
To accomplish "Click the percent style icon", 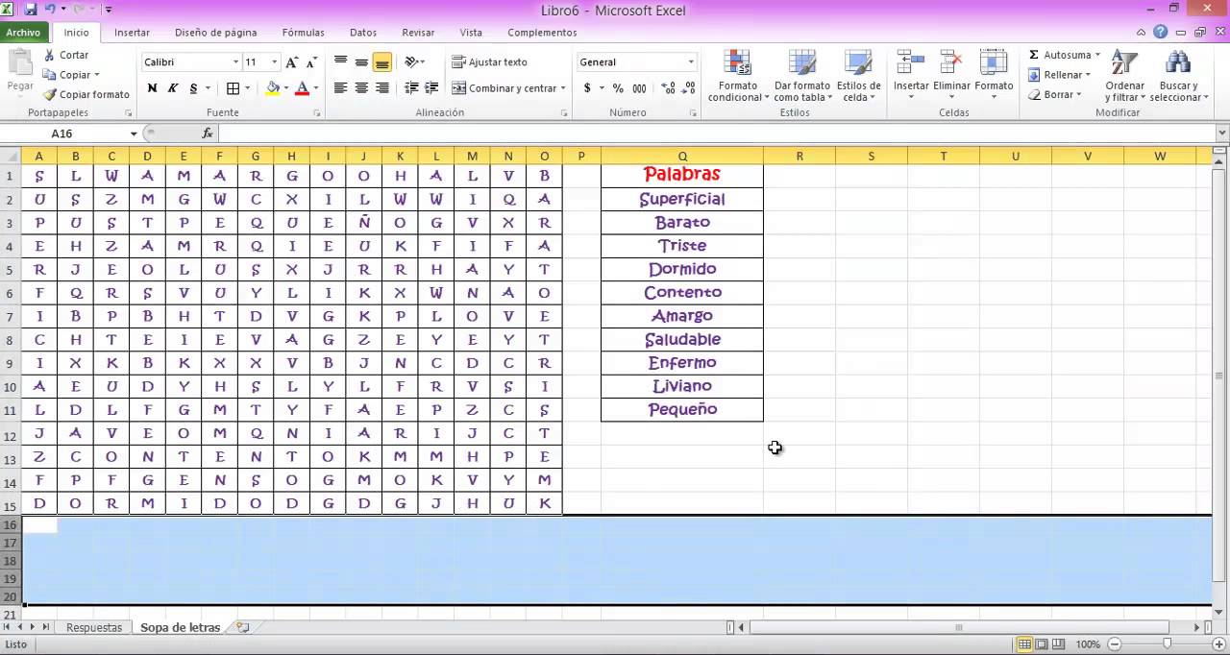I will point(618,88).
